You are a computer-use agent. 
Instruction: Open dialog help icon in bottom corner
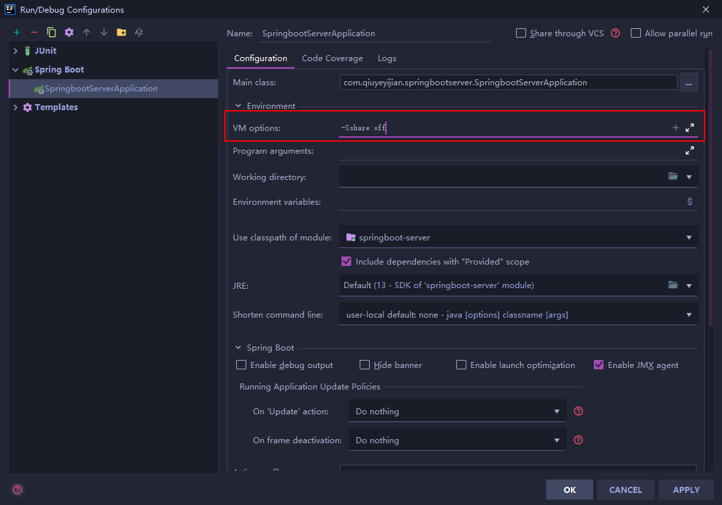coord(17,490)
